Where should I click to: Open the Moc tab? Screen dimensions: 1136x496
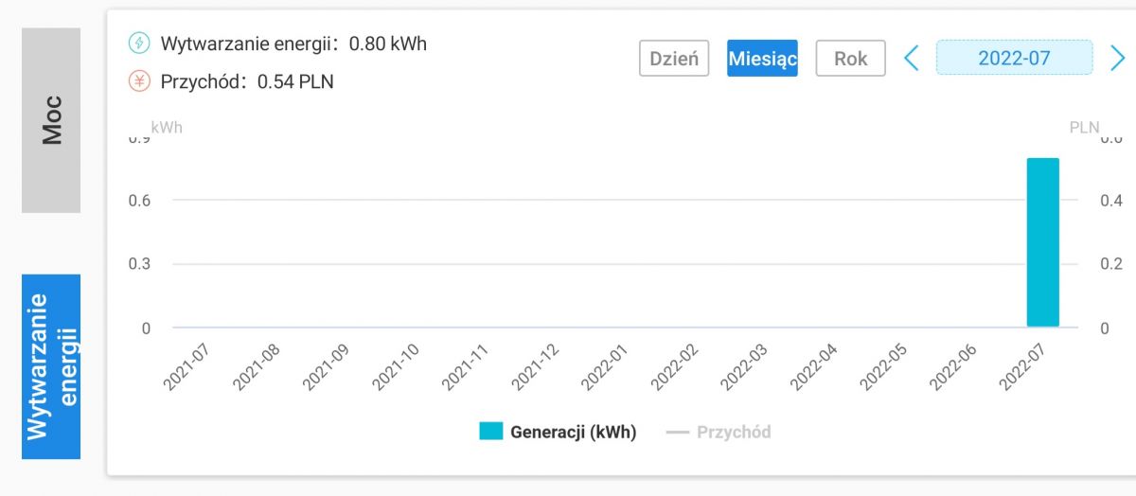[51, 119]
